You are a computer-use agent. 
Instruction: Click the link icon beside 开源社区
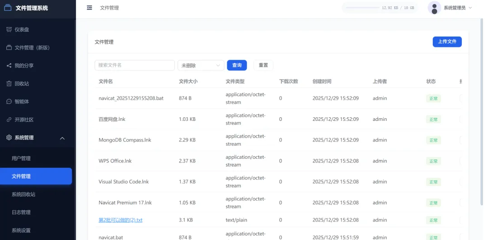coord(9,120)
